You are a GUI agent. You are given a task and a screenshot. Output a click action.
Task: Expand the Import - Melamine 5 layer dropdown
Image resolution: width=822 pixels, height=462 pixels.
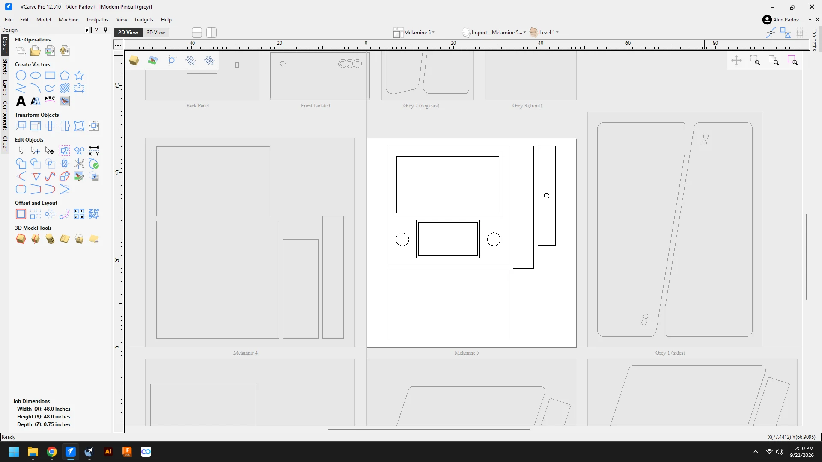point(494,33)
